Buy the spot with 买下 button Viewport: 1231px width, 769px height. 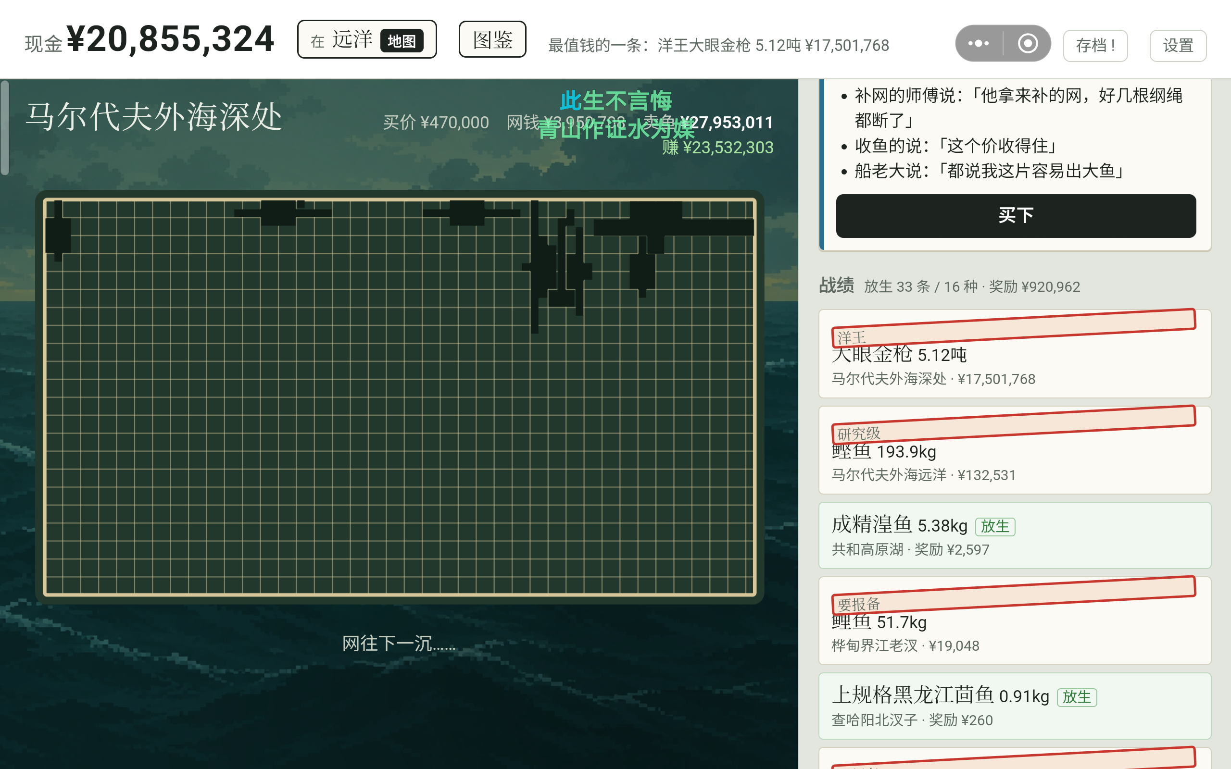1015,216
